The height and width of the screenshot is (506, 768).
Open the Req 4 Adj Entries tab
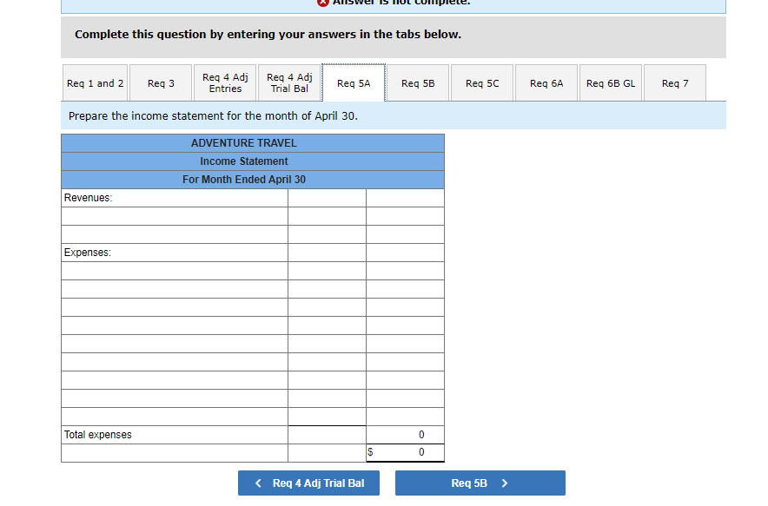(x=225, y=83)
